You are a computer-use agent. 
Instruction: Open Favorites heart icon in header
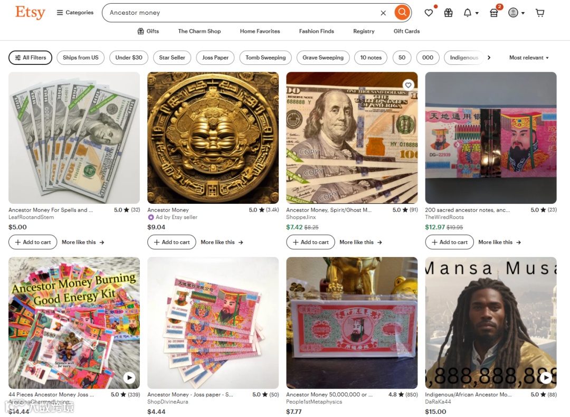point(429,13)
